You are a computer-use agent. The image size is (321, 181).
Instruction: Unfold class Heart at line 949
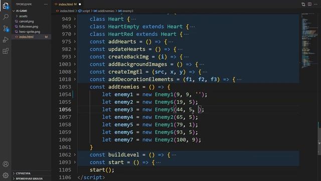(x=75, y=19)
